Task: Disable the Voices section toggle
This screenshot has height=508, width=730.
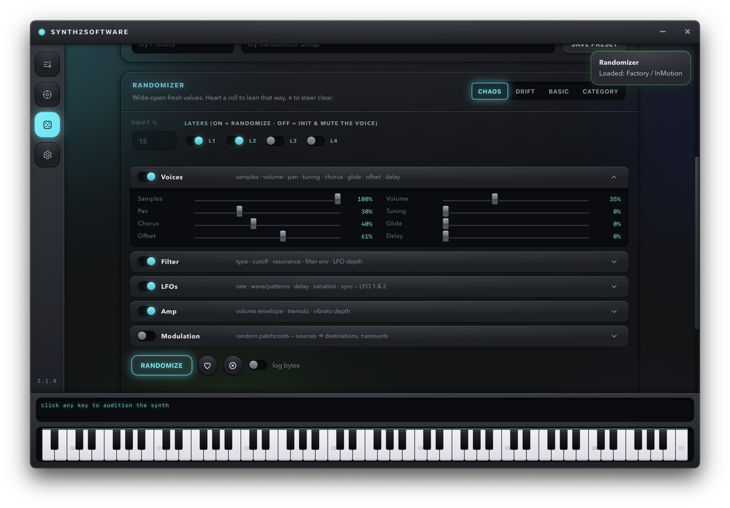Action: pyautogui.click(x=147, y=177)
